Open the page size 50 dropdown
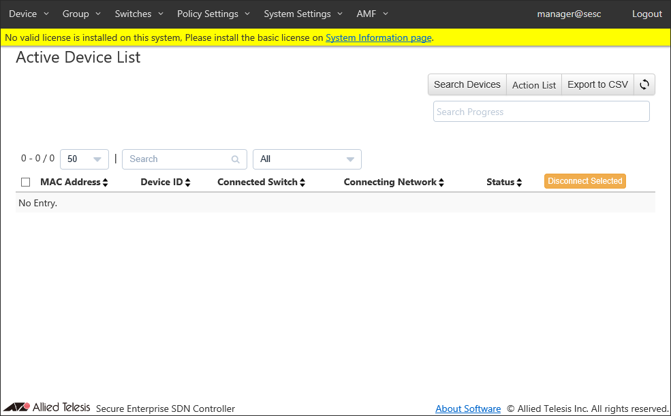 point(84,159)
